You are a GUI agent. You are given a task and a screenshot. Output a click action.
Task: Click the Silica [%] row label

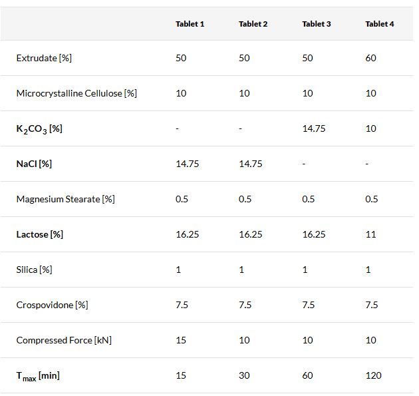[35, 270]
